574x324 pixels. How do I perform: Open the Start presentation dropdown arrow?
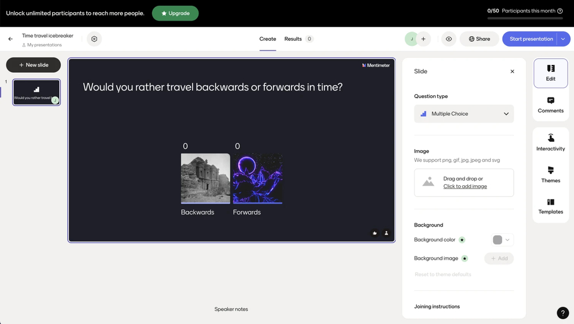click(563, 39)
